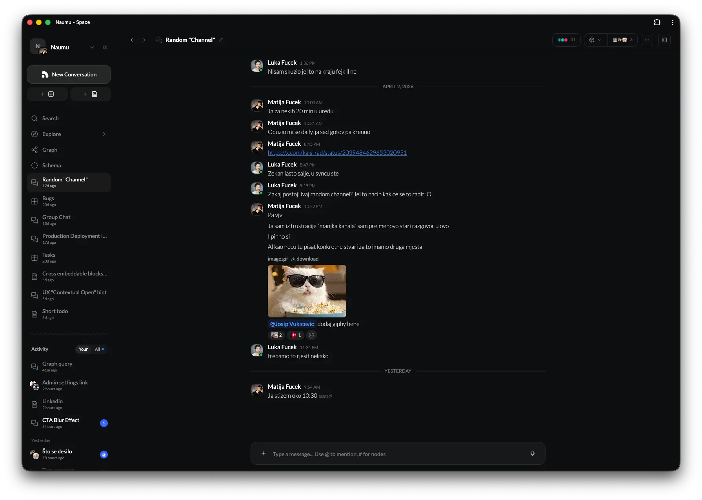Viewport: 702px width, 500px height.
Task: Edit the Random "Channel" title pencil
Action: pyautogui.click(x=221, y=40)
